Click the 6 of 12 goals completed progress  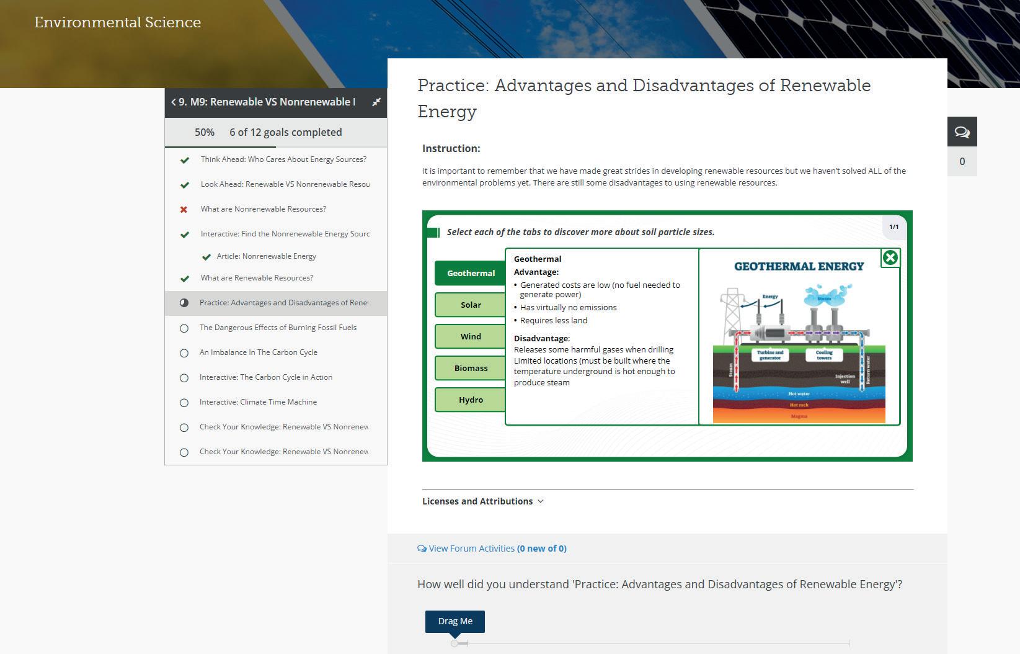[x=286, y=132]
